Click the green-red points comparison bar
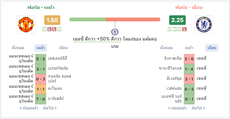230x119 pixels. 115,19
